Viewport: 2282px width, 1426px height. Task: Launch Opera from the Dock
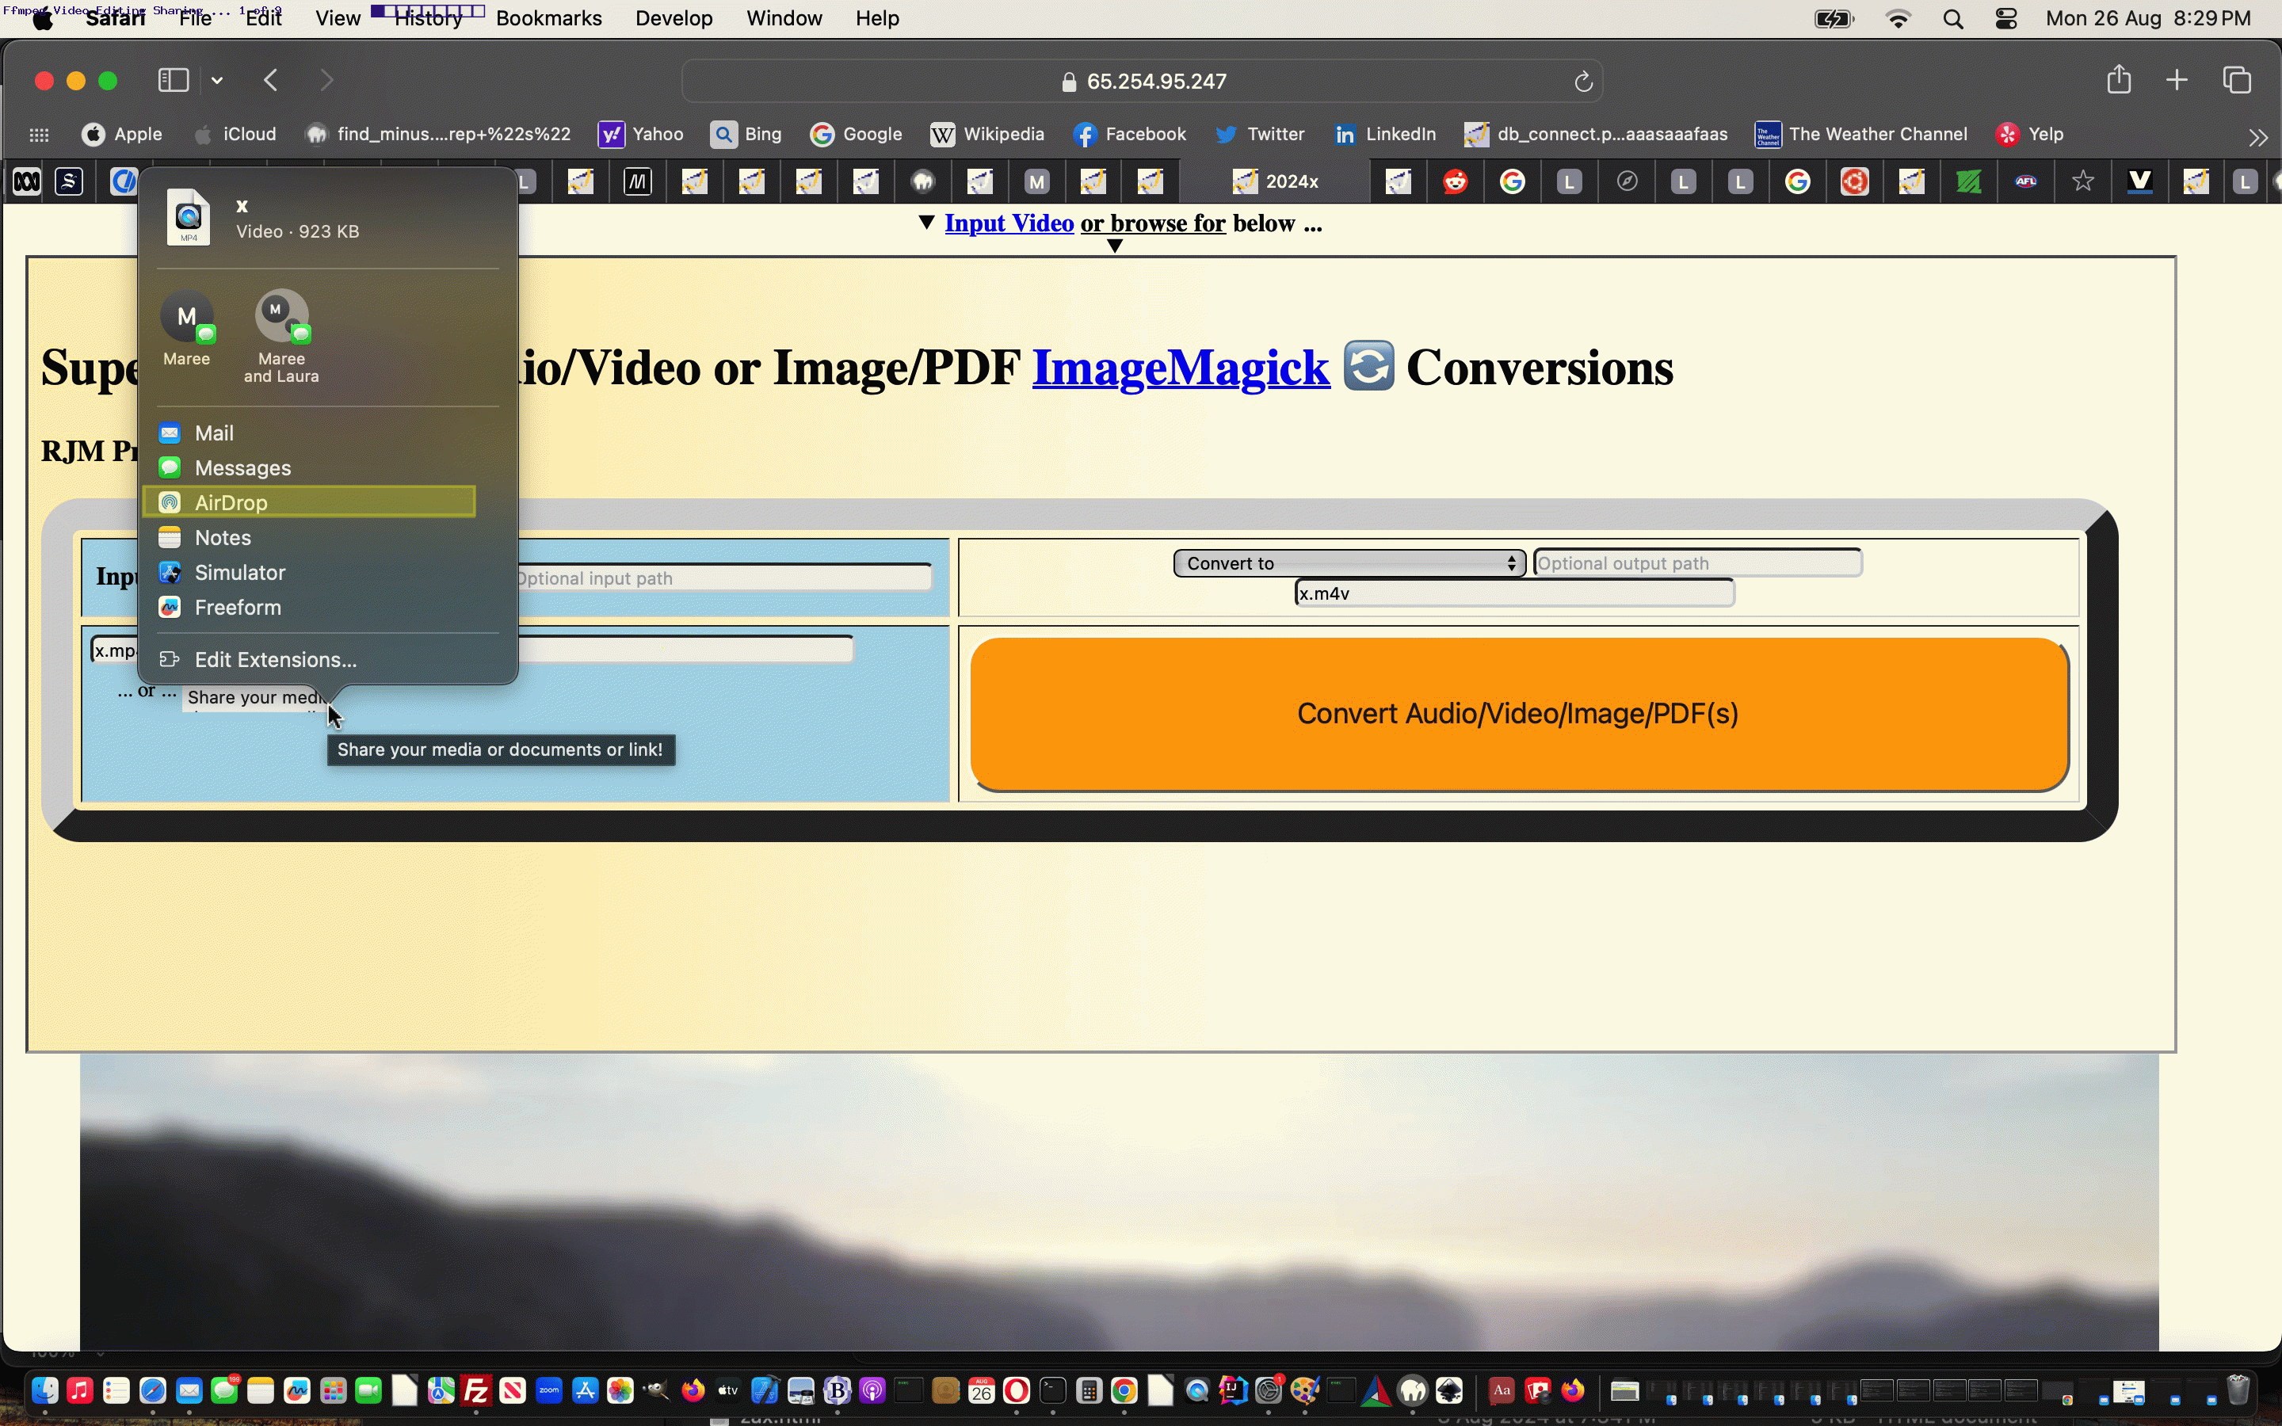[x=1017, y=1390]
